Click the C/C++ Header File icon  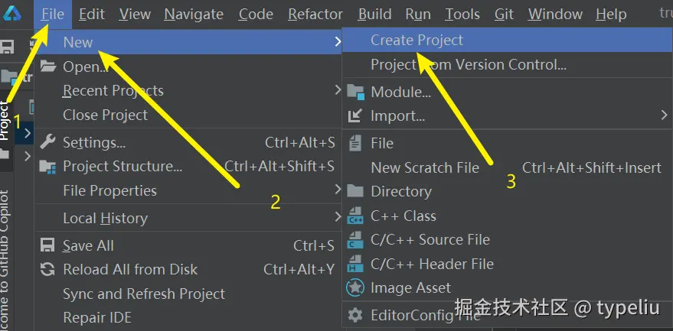coord(355,264)
